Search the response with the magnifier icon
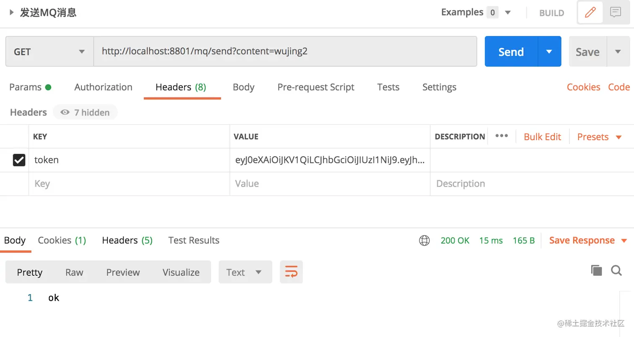This screenshot has width=634, height=337. coord(616,271)
